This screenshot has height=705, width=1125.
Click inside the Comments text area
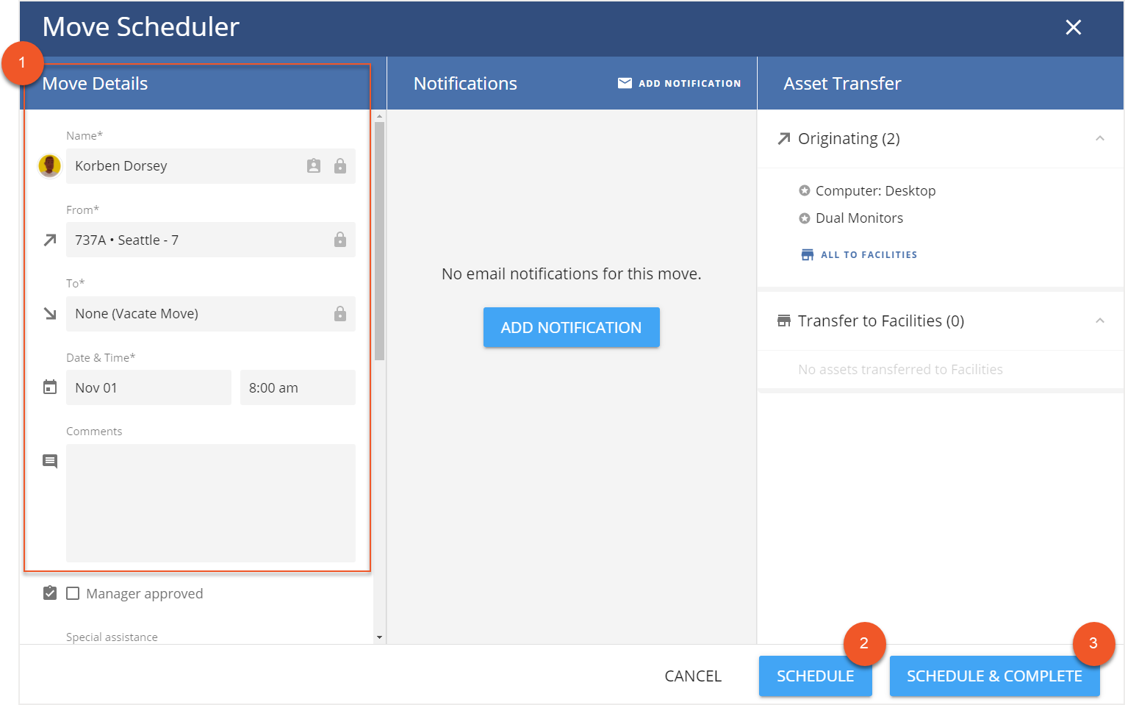click(x=211, y=503)
